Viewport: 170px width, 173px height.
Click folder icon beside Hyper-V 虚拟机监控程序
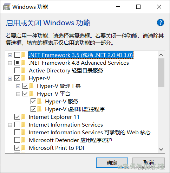40,109
